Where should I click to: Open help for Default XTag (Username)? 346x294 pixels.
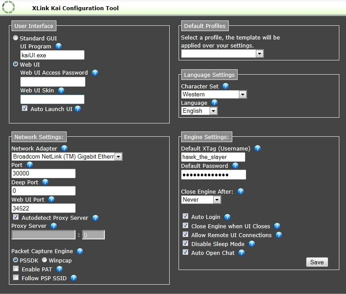[x=258, y=148]
